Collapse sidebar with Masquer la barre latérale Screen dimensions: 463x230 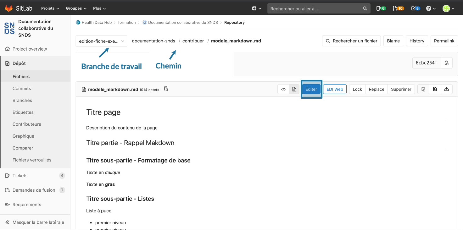pos(35,222)
